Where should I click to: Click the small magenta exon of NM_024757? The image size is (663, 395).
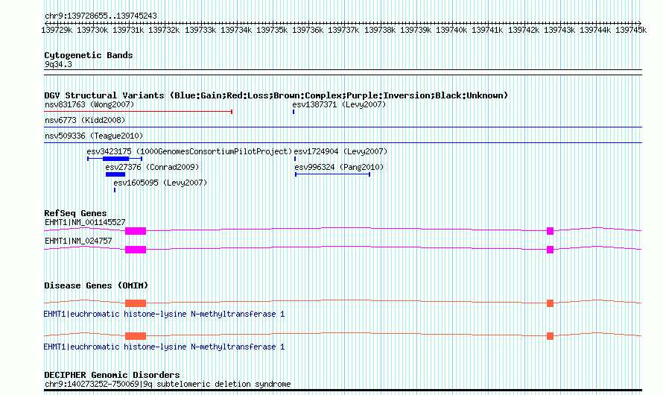(550, 250)
